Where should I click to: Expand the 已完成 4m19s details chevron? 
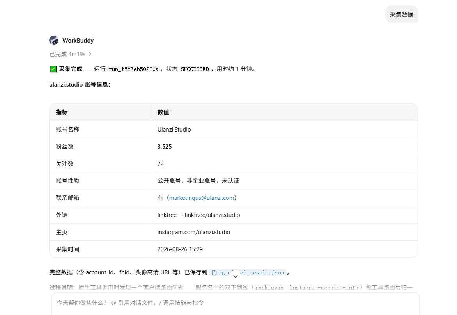[90, 54]
